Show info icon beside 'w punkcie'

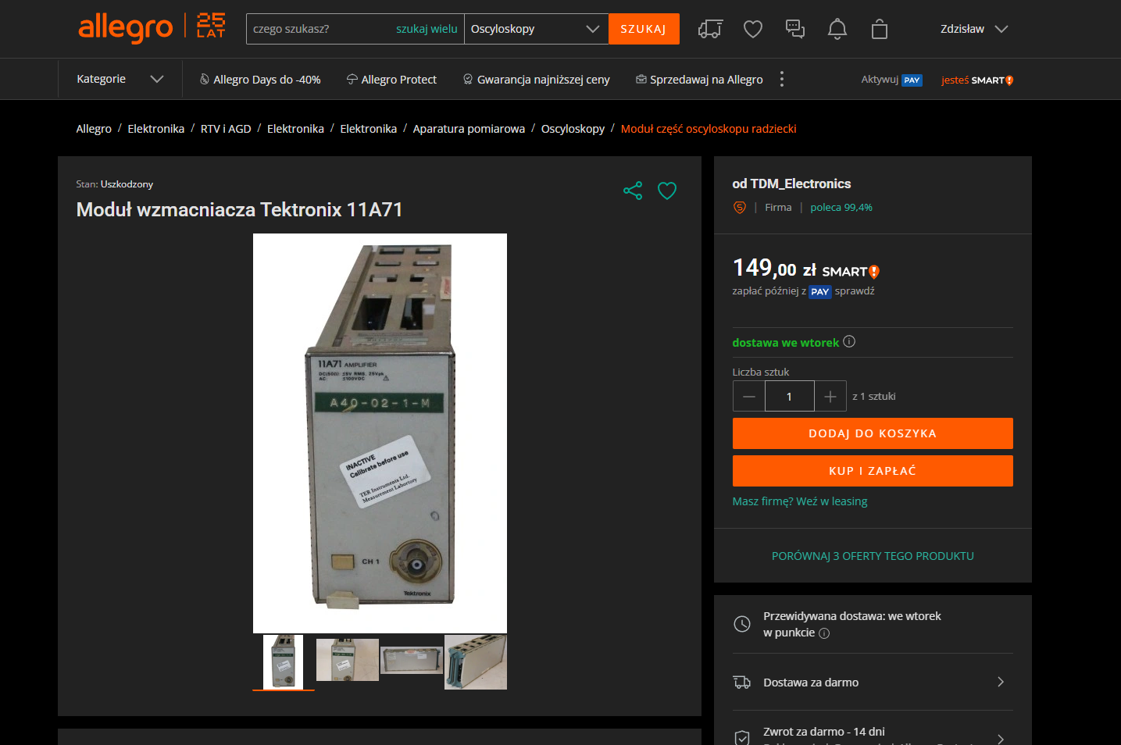(x=824, y=633)
